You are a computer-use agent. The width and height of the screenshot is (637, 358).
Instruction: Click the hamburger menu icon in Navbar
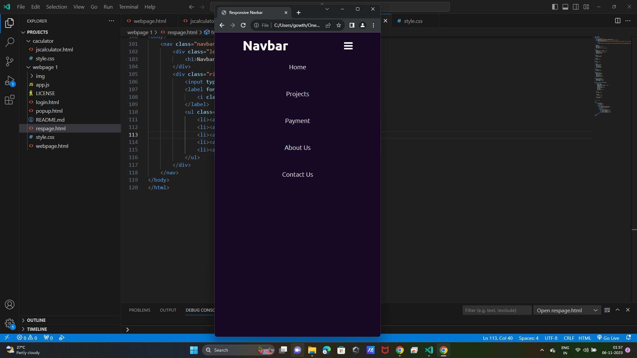point(348,46)
